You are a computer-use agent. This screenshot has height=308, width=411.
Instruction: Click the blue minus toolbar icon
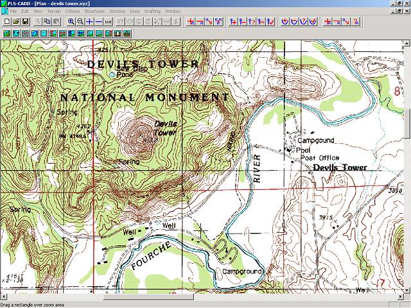[x=99, y=21]
